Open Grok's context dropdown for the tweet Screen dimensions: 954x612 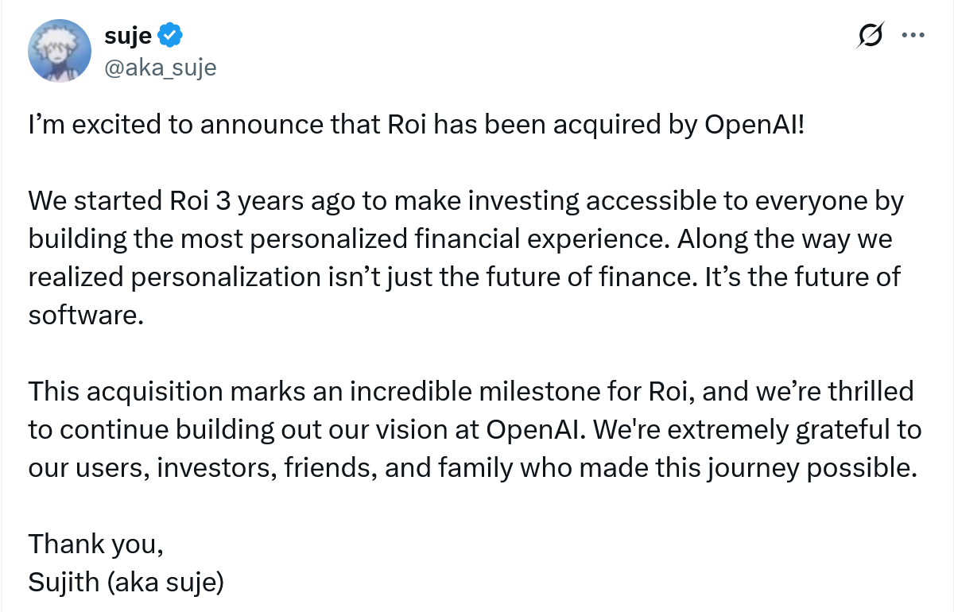[870, 35]
